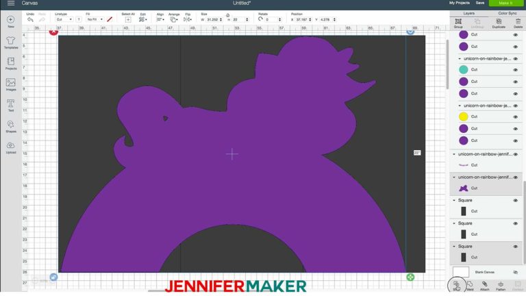Click the width size field
The image size is (526, 296).
pos(214,20)
